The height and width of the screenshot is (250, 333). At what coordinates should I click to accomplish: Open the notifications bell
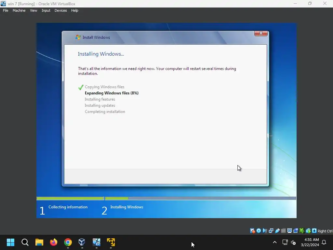click(x=324, y=242)
